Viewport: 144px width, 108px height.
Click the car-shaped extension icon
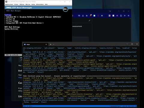tap(102, 16)
